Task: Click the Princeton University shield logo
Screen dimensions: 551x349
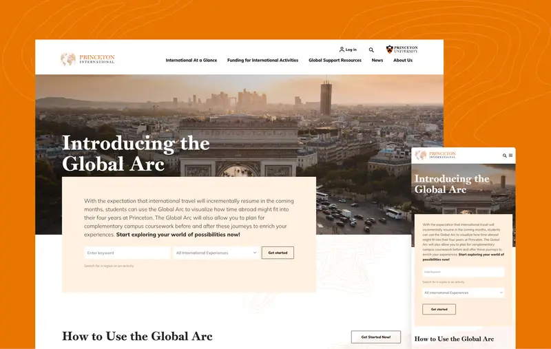Action: point(389,49)
